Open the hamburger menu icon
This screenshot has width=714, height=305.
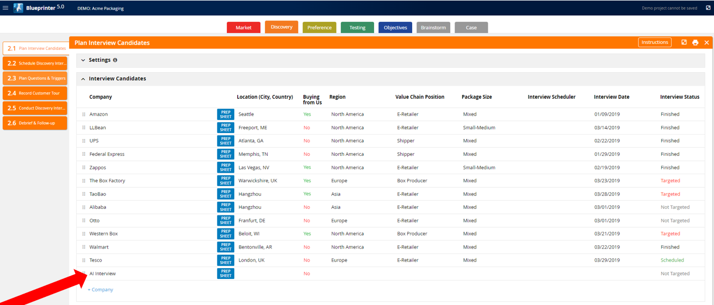coord(5,8)
